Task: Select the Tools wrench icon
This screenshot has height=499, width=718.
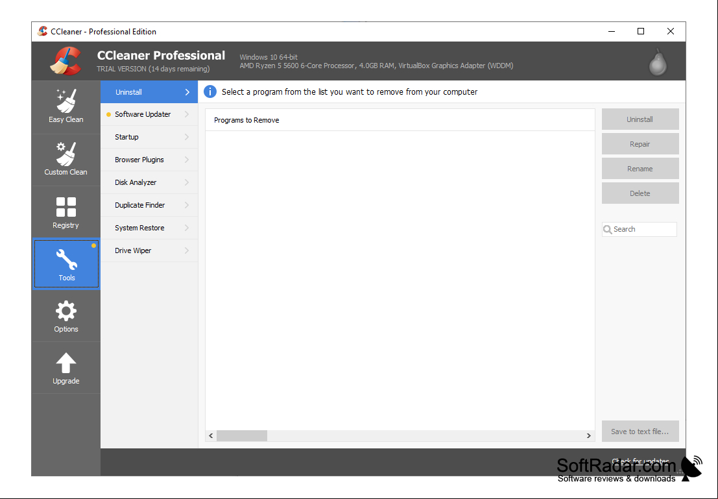Action: click(66, 260)
